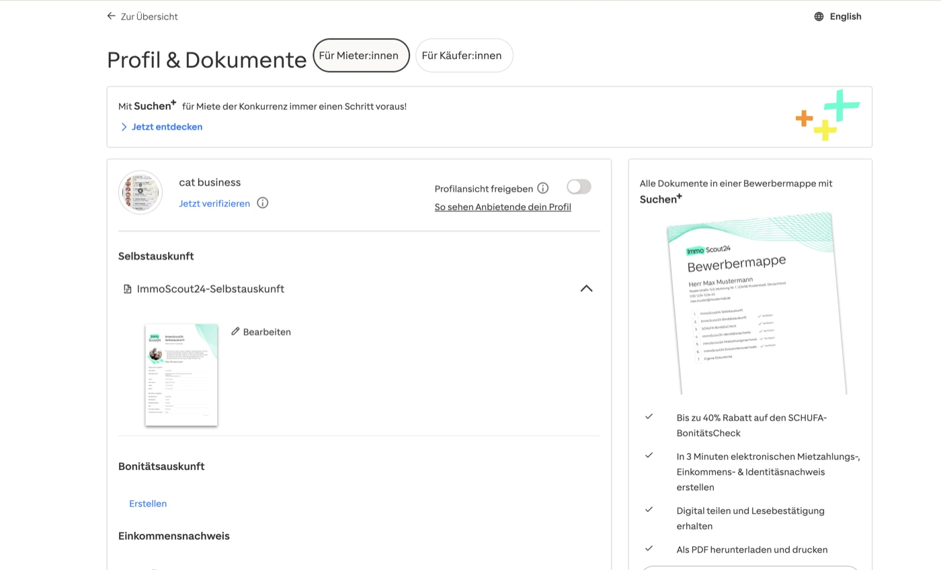This screenshot has width=941, height=570.
Task: Collapse the ImmoScout24-Selbstauskunft section chevron
Action: pos(586,289)
